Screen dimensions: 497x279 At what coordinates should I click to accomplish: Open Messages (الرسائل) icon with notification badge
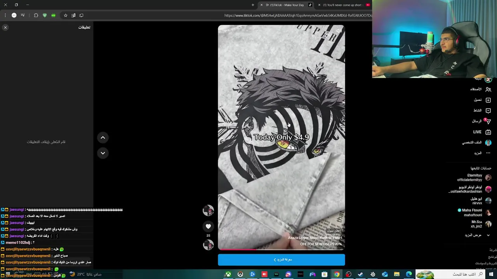[x=488, y=121]
